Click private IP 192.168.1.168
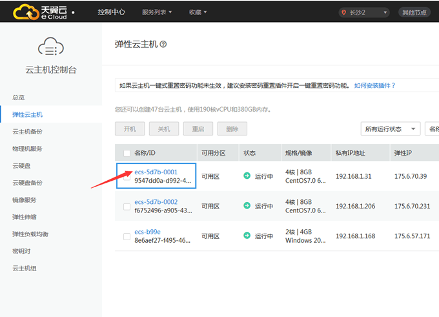The height and width of the screenshot is (317, 439). [356, 236]
